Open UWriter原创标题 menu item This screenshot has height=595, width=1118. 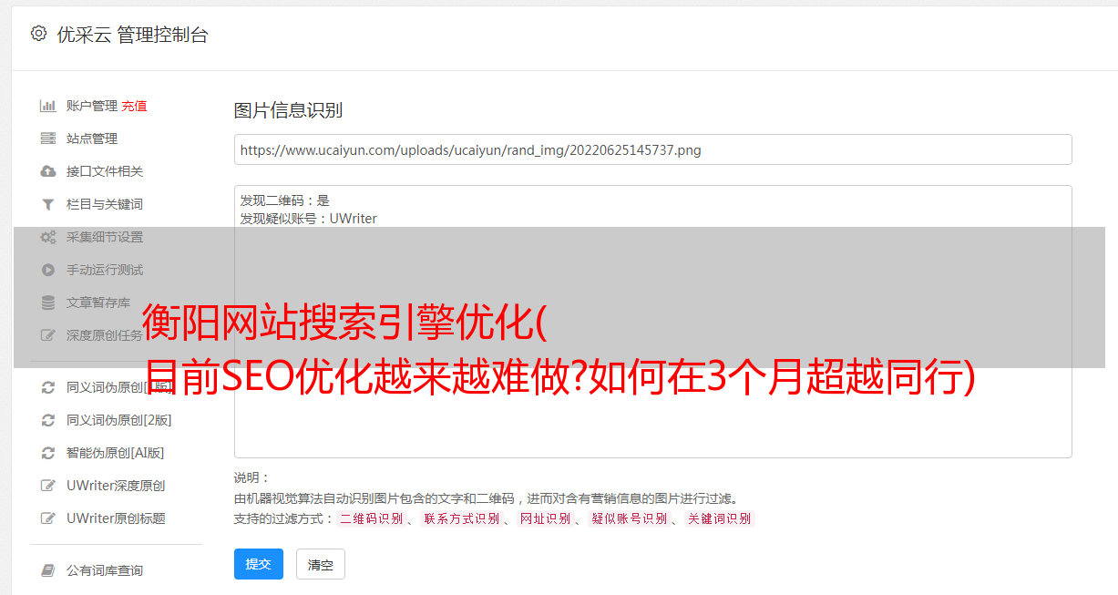(x=116, y=518)
